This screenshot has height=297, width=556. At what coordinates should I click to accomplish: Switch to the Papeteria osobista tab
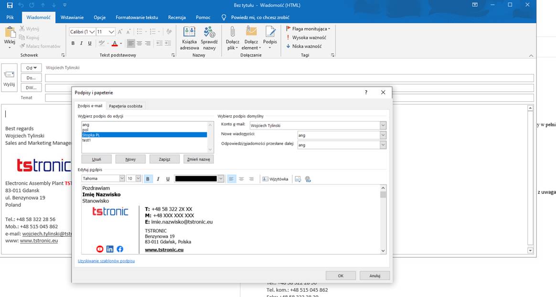[126, 106]
